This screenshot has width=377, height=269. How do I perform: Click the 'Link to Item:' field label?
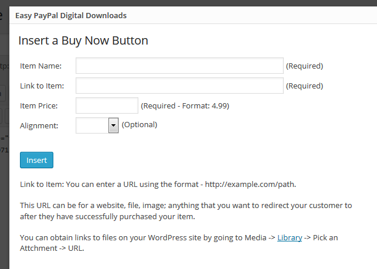tap(42, 86)
